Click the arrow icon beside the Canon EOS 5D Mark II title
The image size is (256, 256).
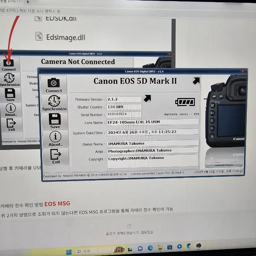coord(196,81)
